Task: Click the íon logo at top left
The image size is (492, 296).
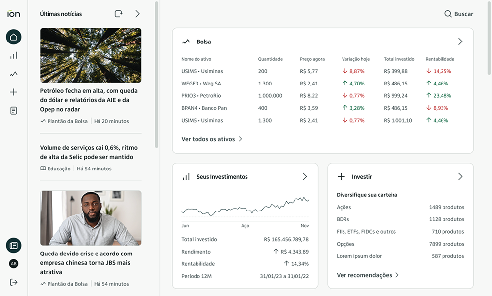Action: 13,13
